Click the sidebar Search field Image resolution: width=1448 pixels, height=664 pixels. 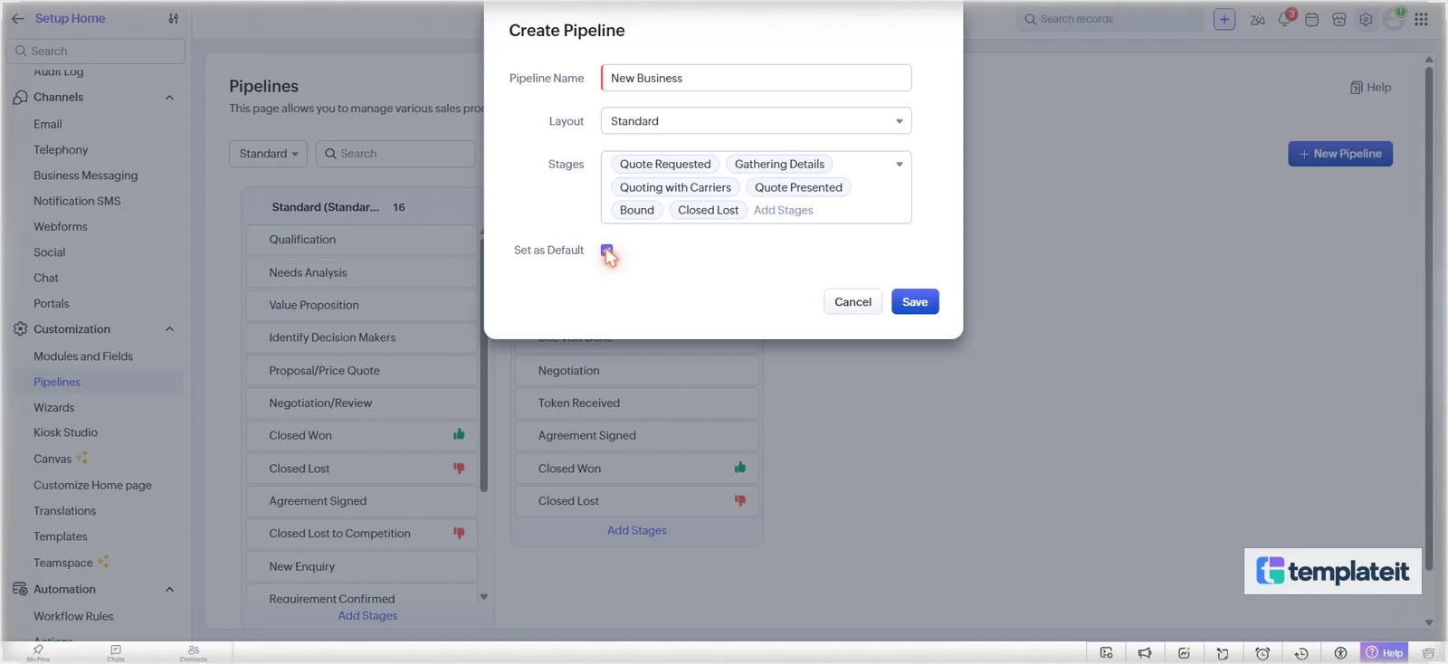(96, 52)
